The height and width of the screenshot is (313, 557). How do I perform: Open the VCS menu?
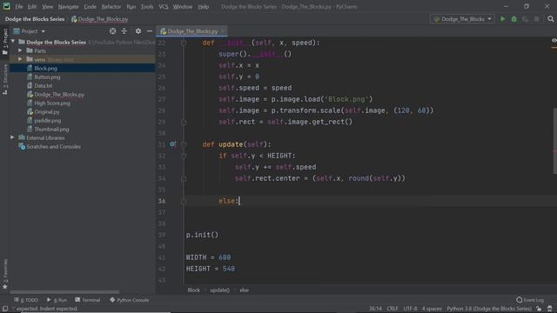point(164,6)
